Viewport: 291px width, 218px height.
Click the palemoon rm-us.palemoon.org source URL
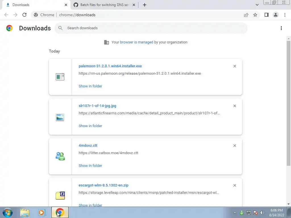pos(140,74)
